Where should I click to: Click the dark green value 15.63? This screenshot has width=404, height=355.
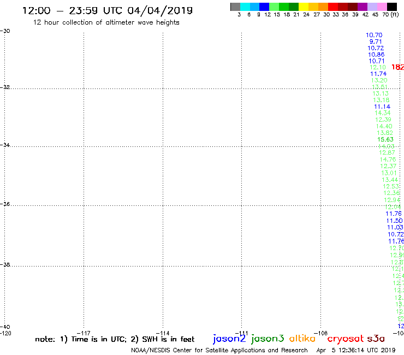[385, 139]
